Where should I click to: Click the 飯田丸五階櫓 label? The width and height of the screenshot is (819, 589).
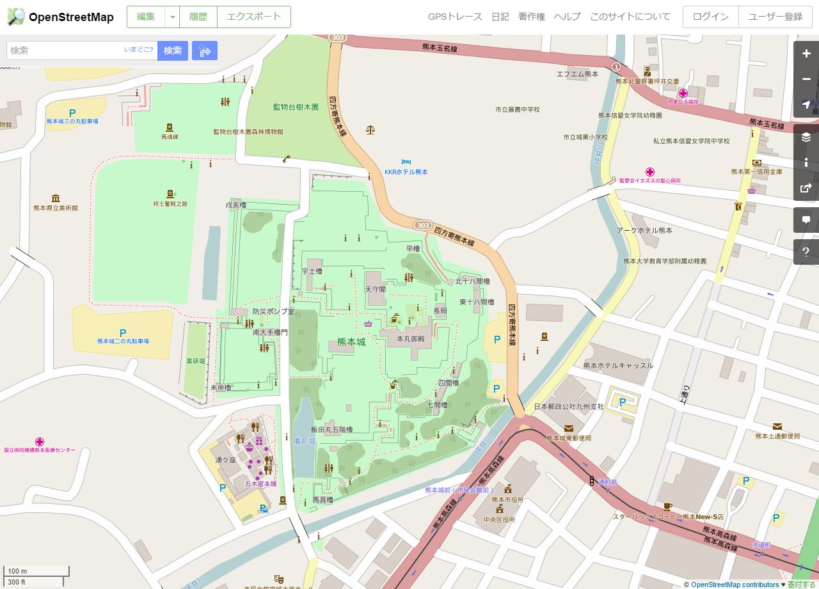point(331,430)
